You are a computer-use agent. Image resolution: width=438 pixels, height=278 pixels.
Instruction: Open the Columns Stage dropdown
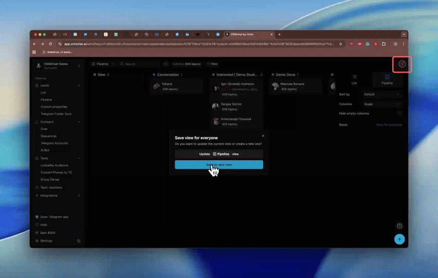[x=381, y=104]
